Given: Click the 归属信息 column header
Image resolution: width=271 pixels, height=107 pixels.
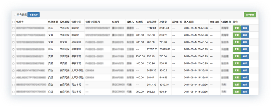Looking at the screenshot, I should (x=226, y=22).
